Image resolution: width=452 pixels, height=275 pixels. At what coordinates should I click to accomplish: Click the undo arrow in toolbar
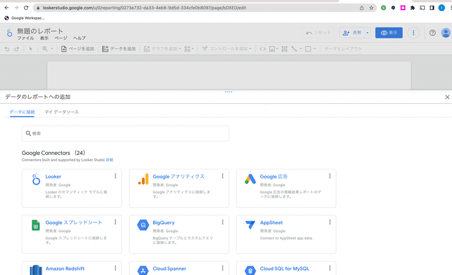(7, 49)
